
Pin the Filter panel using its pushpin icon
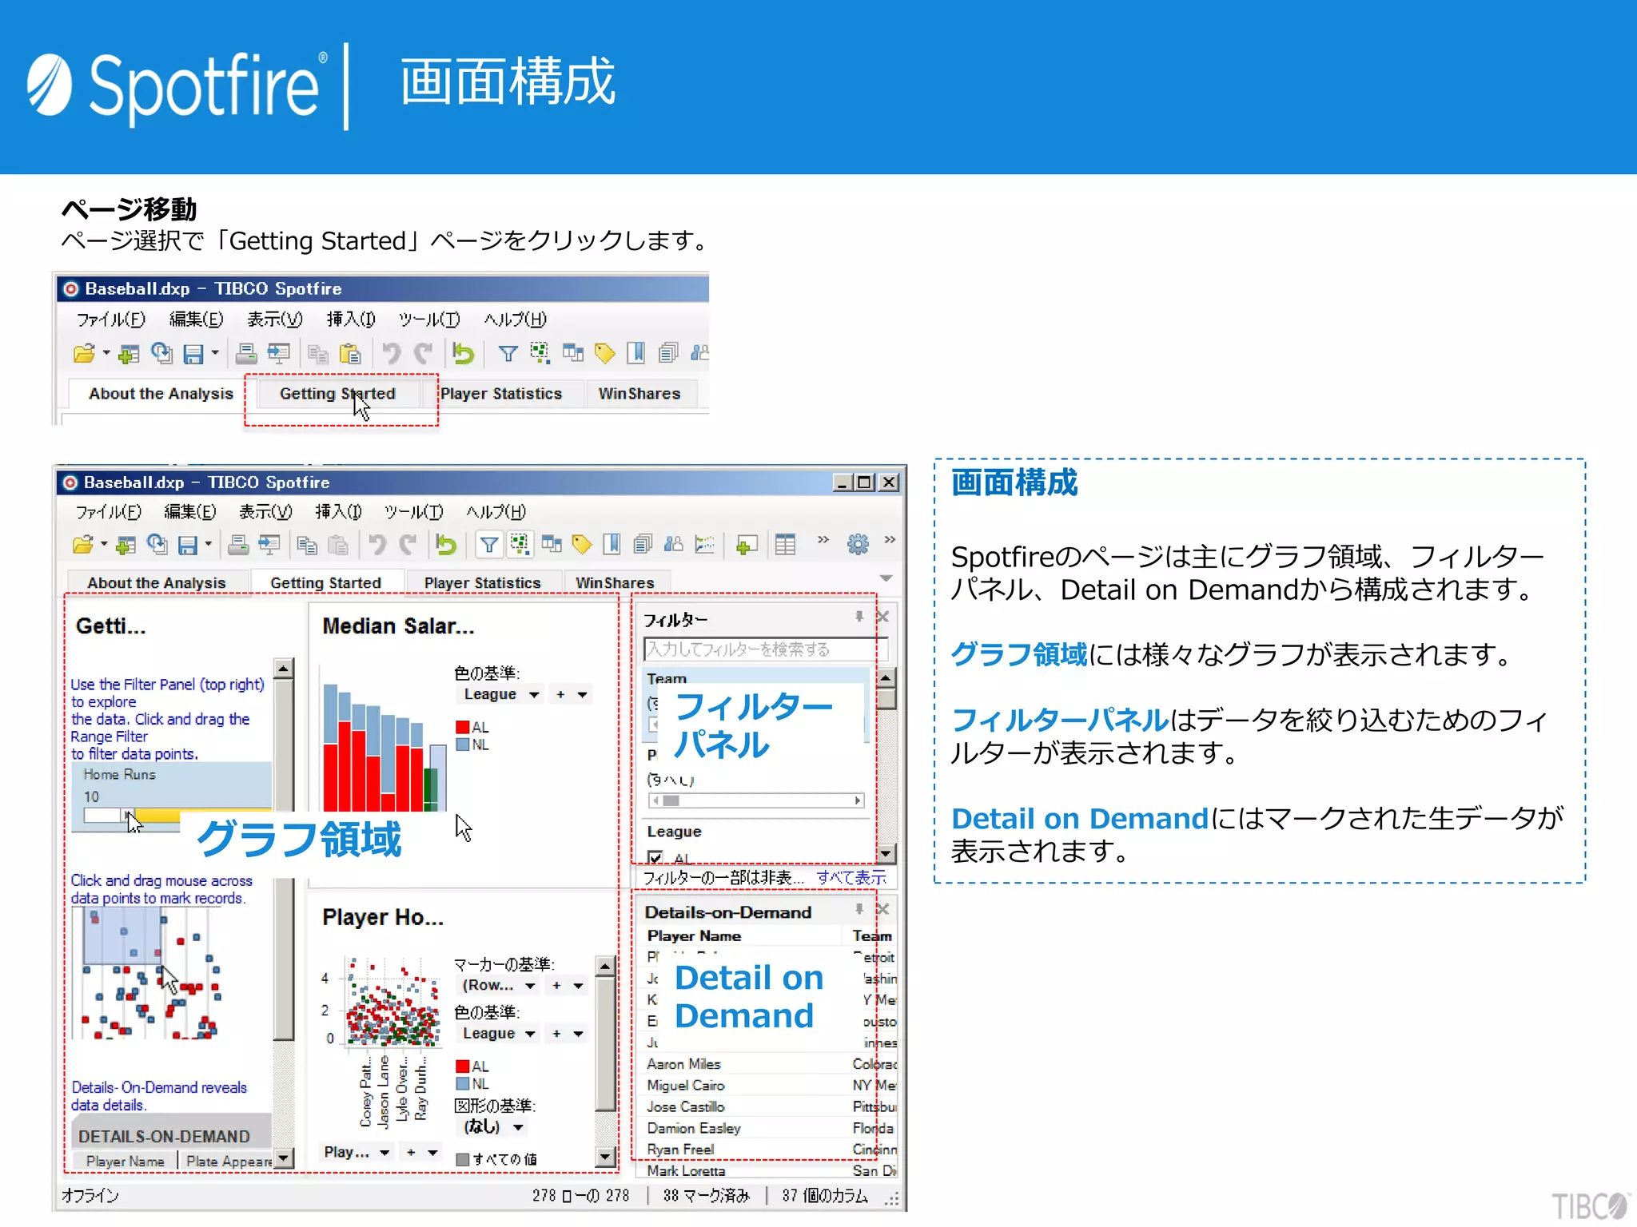tap(859, 617)
